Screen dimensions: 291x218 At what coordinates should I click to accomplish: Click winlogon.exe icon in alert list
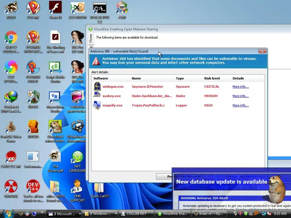click(x=97, y=86)
